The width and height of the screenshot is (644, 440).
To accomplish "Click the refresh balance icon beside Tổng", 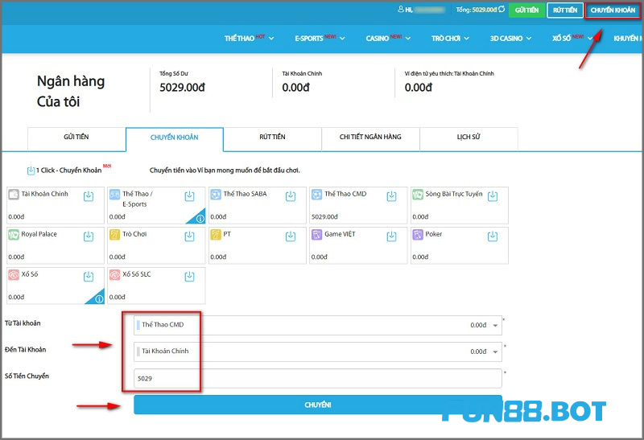I will (x=502, y=10).
